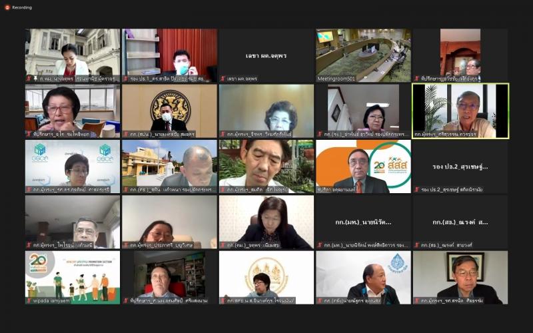The image size is (533, 333).
Task: Select the masked man with red curtain tile
Action: (x=169, y=55)
